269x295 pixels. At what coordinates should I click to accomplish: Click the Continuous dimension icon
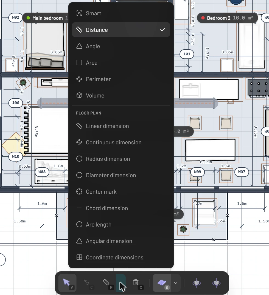click(79, 142)
